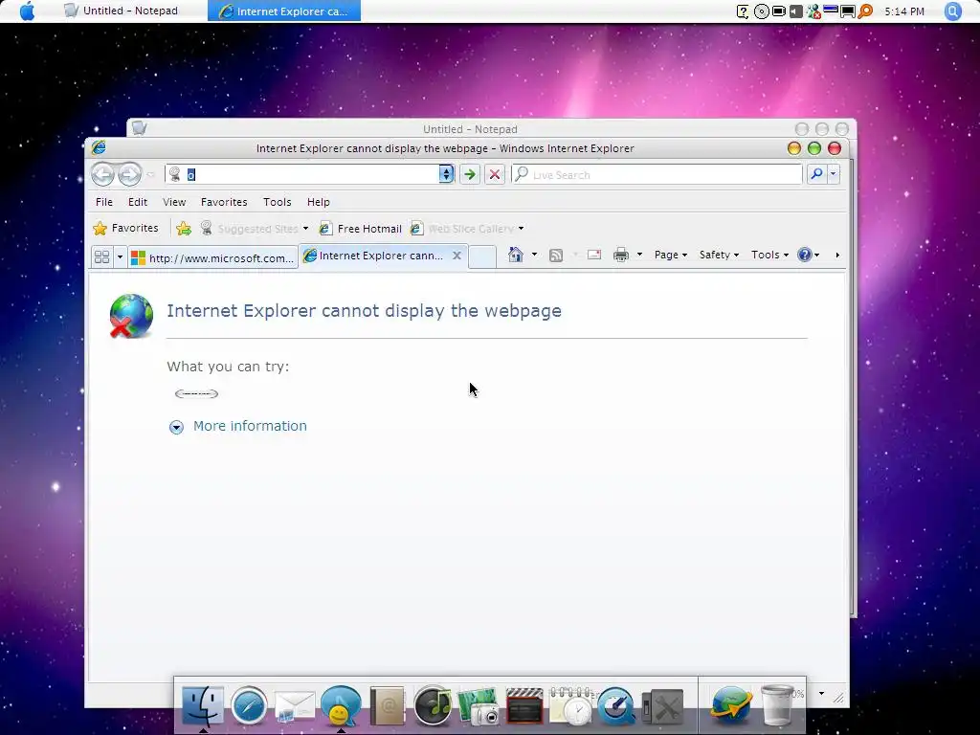Open the View menu
This screenshot has height=735, width=980.
[x=174, y=202]
